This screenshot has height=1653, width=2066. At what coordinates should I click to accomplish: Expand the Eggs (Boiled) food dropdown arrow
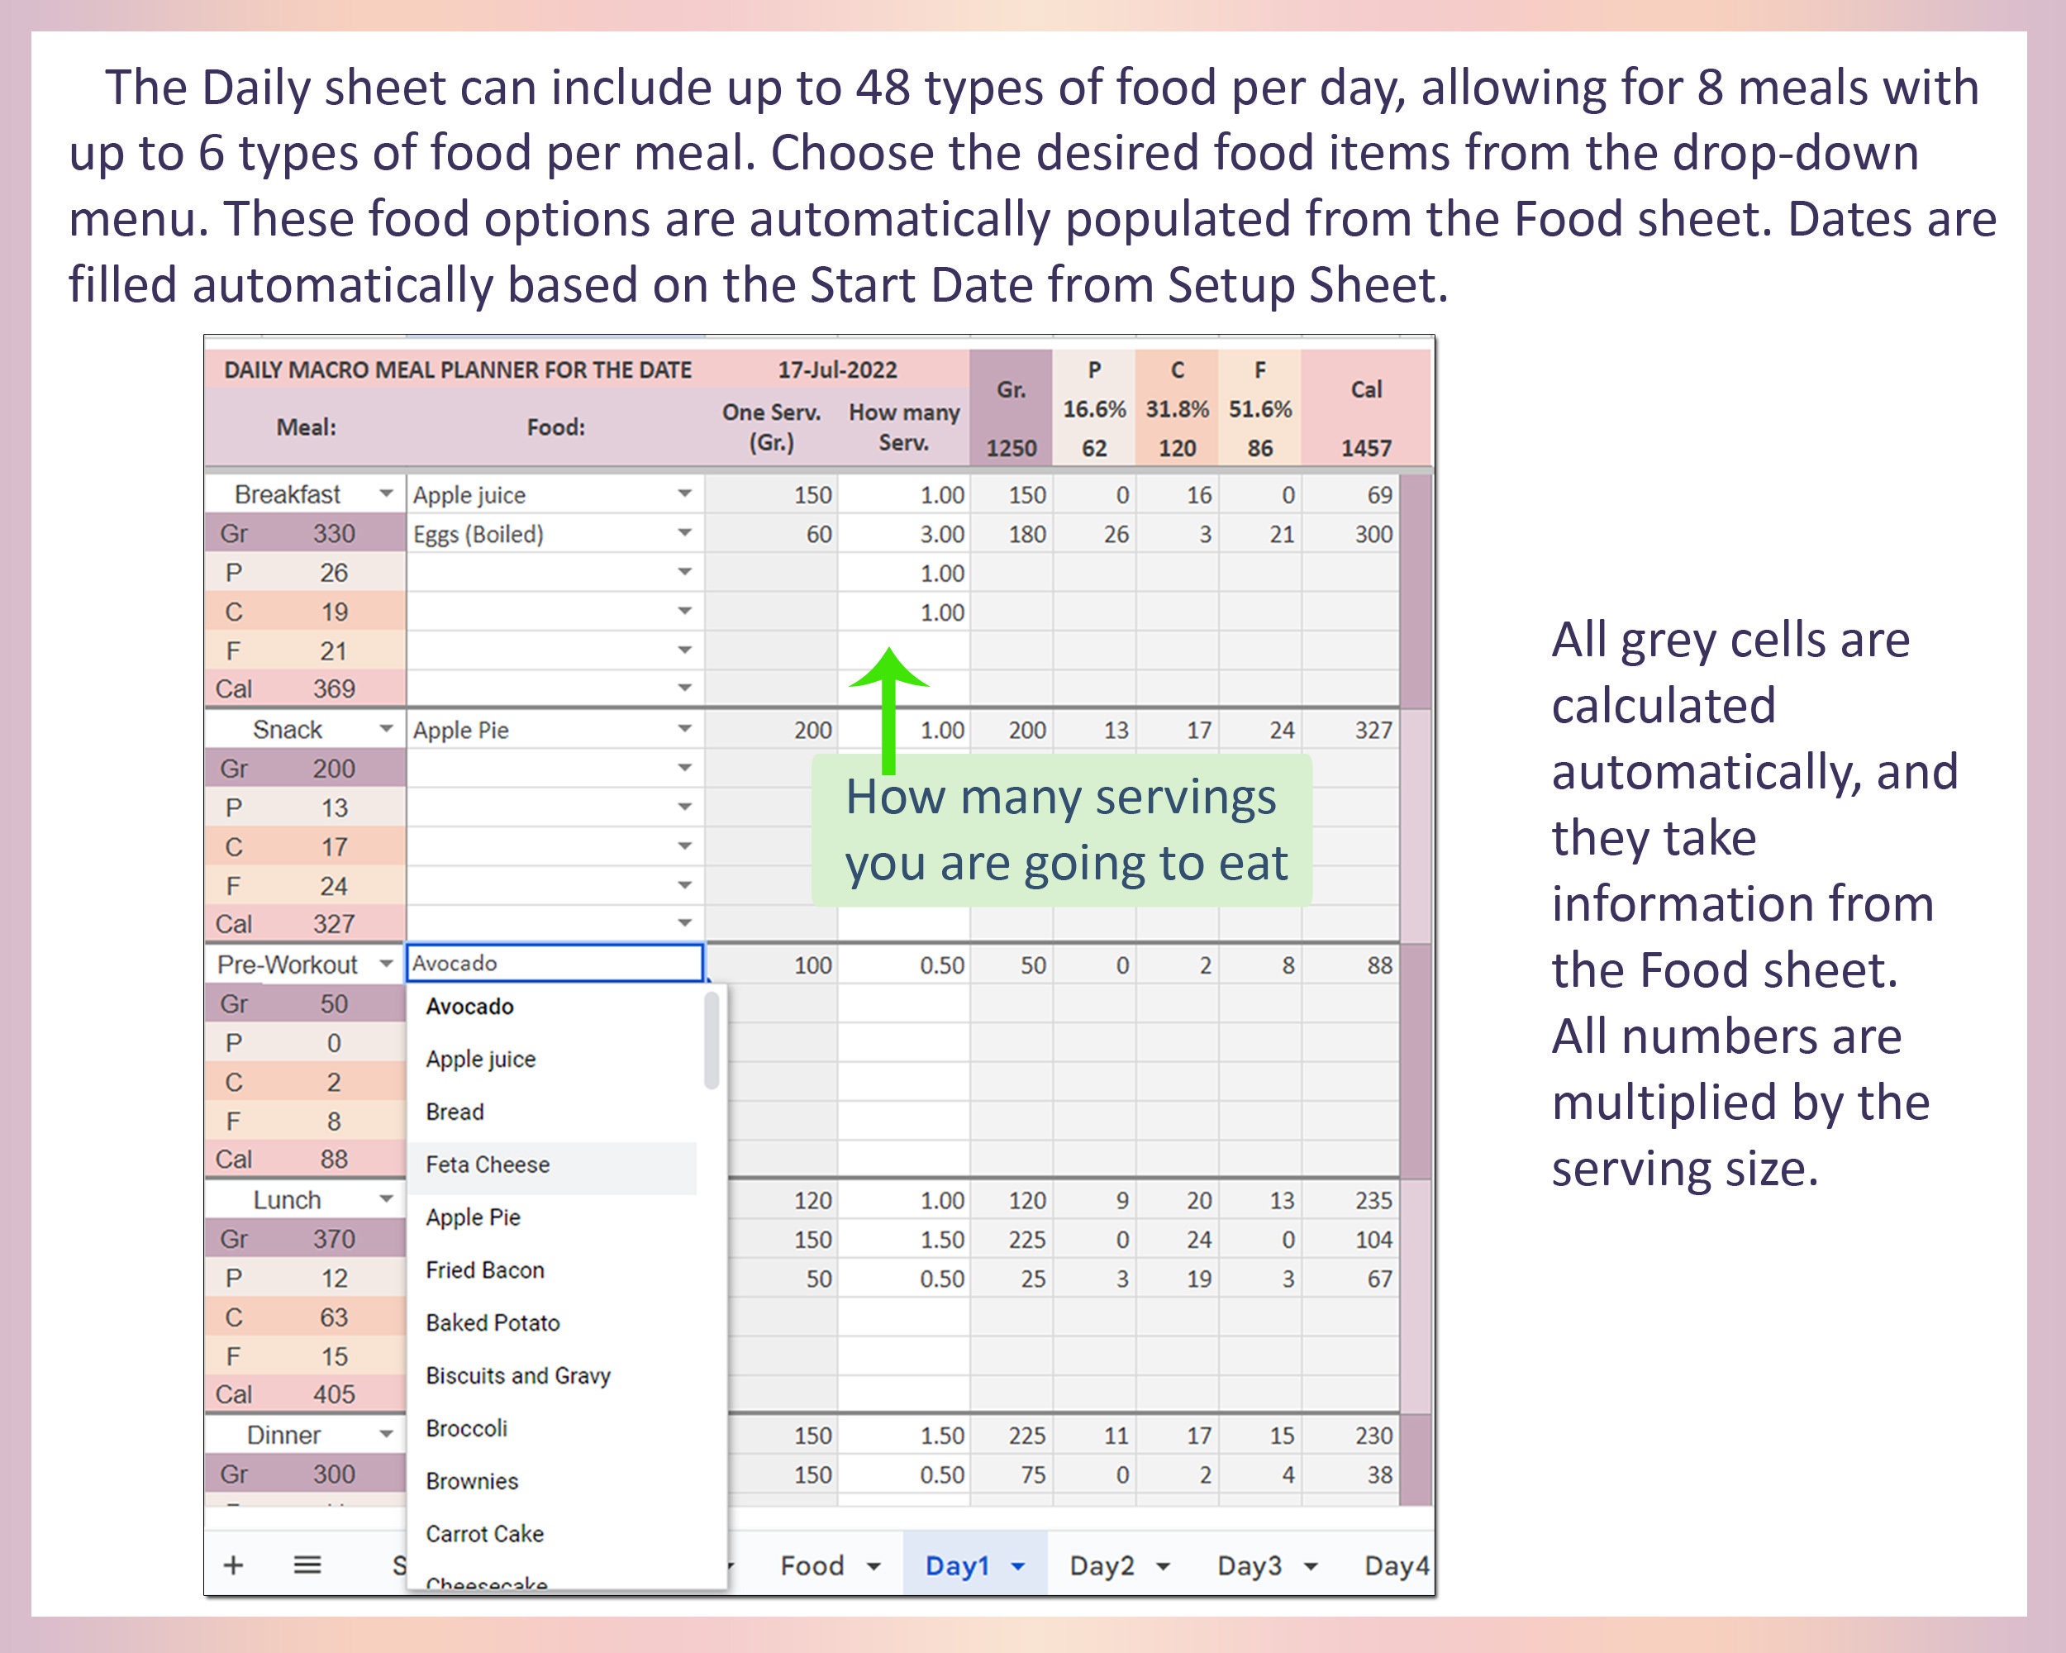point(684,533)
